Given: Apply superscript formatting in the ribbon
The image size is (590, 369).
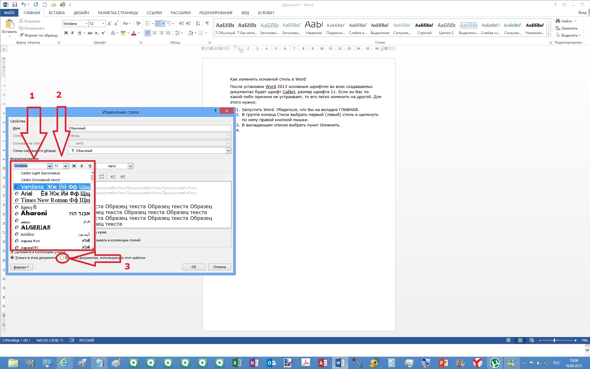Looking at the screenshot, I should (103, 33).
